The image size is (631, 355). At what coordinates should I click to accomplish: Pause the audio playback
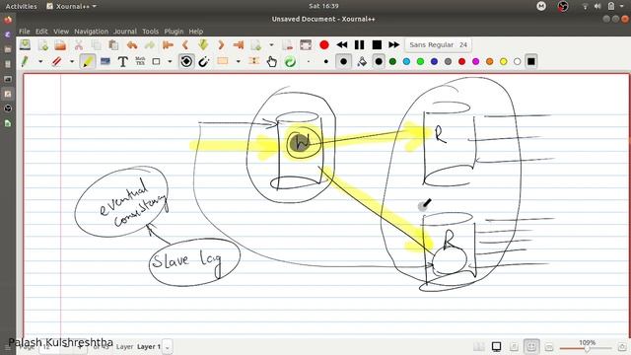359,44
